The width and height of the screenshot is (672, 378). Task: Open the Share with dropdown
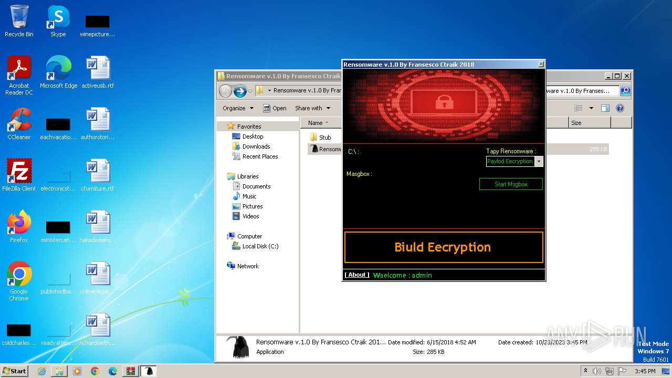point(313,108)
